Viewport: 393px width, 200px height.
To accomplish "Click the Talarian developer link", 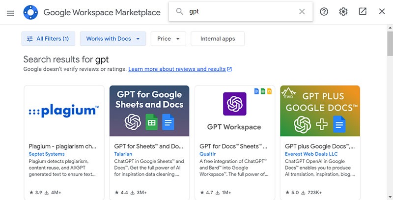I will coord(123,154).
